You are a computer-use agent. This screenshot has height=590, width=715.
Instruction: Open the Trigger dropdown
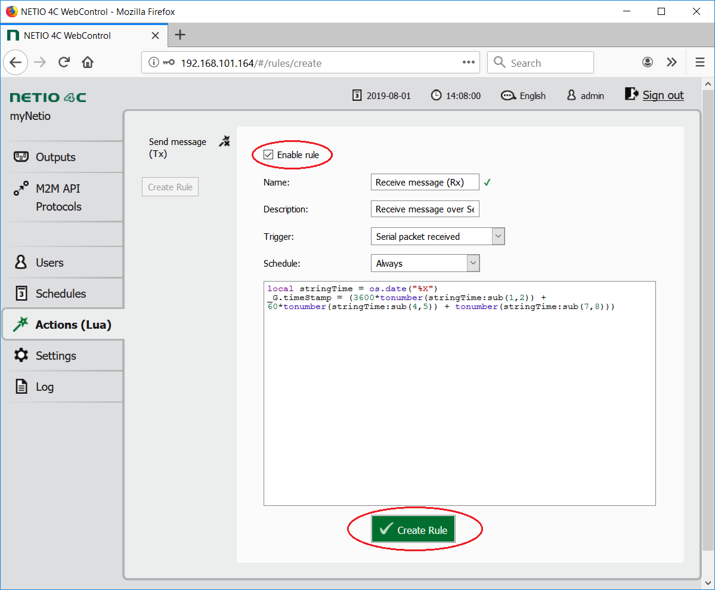coord(438,236)
